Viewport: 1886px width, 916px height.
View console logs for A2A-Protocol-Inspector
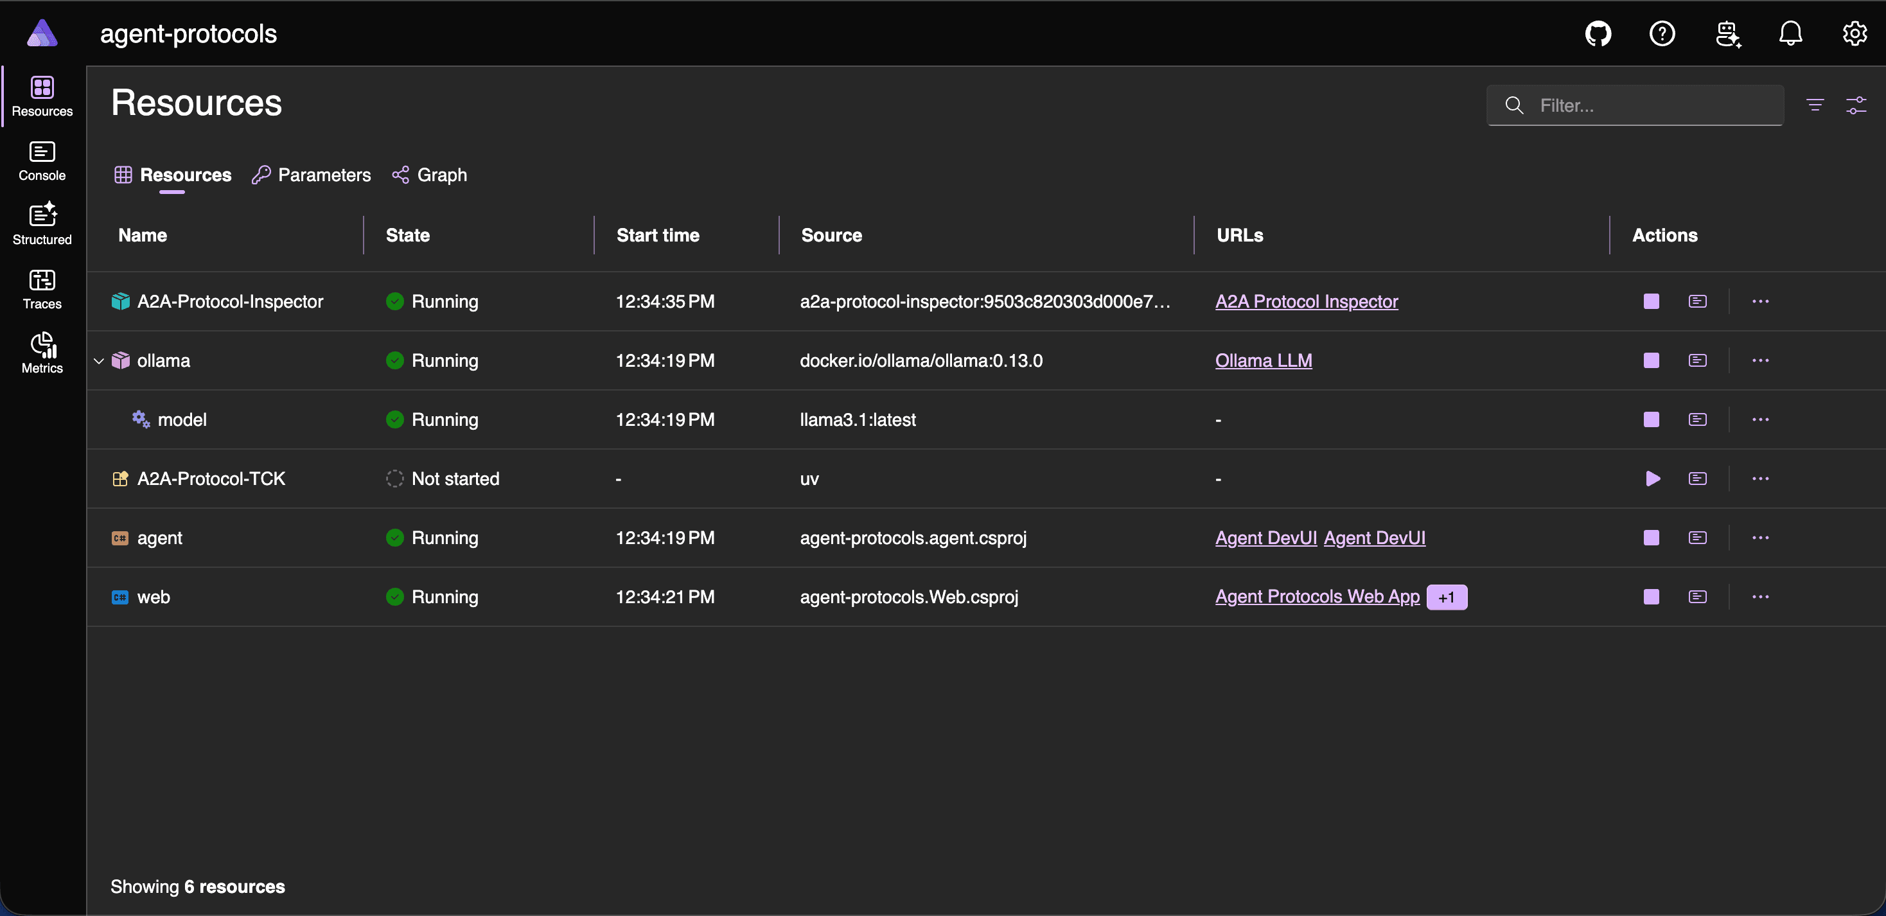[1698, 302]
